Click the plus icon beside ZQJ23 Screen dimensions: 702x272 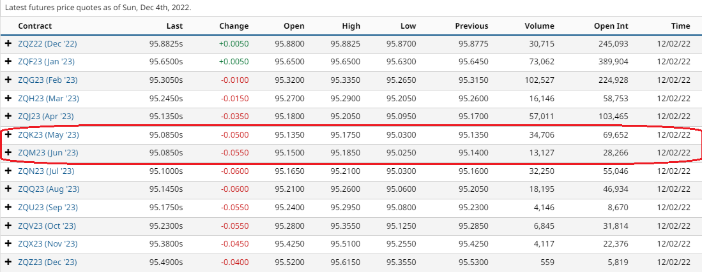[8, 117]
